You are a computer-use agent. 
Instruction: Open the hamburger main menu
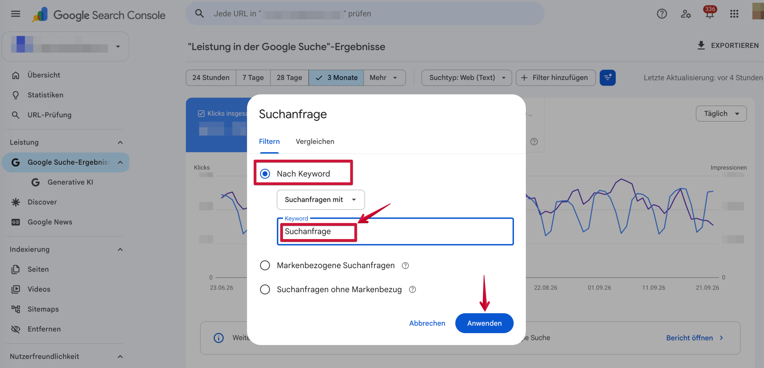click(x=16, y=14)
